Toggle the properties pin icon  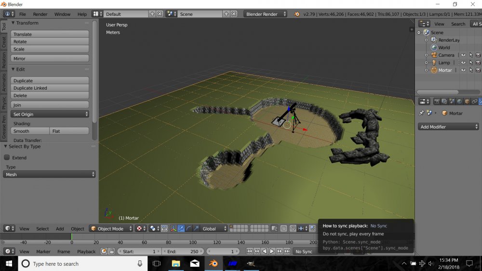[421, 113]
